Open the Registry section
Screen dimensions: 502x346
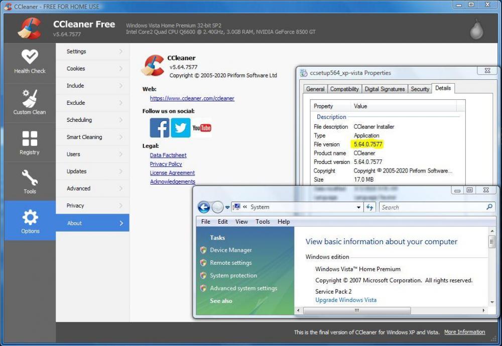click(30, 142)
